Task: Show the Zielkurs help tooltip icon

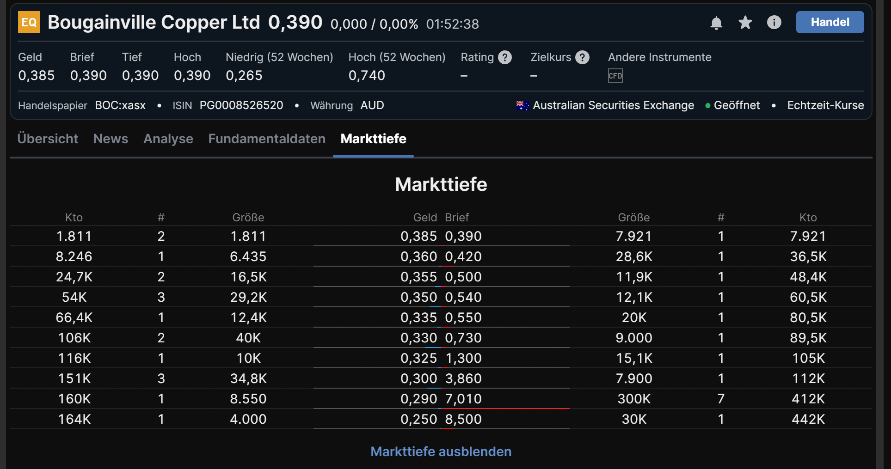Action: (x=583, y=57)
